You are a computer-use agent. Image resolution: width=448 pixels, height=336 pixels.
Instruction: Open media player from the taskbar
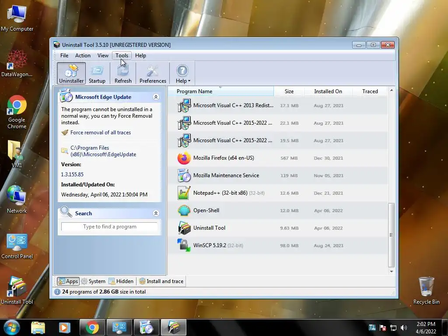pyautogui.click(x=64, y=327)
